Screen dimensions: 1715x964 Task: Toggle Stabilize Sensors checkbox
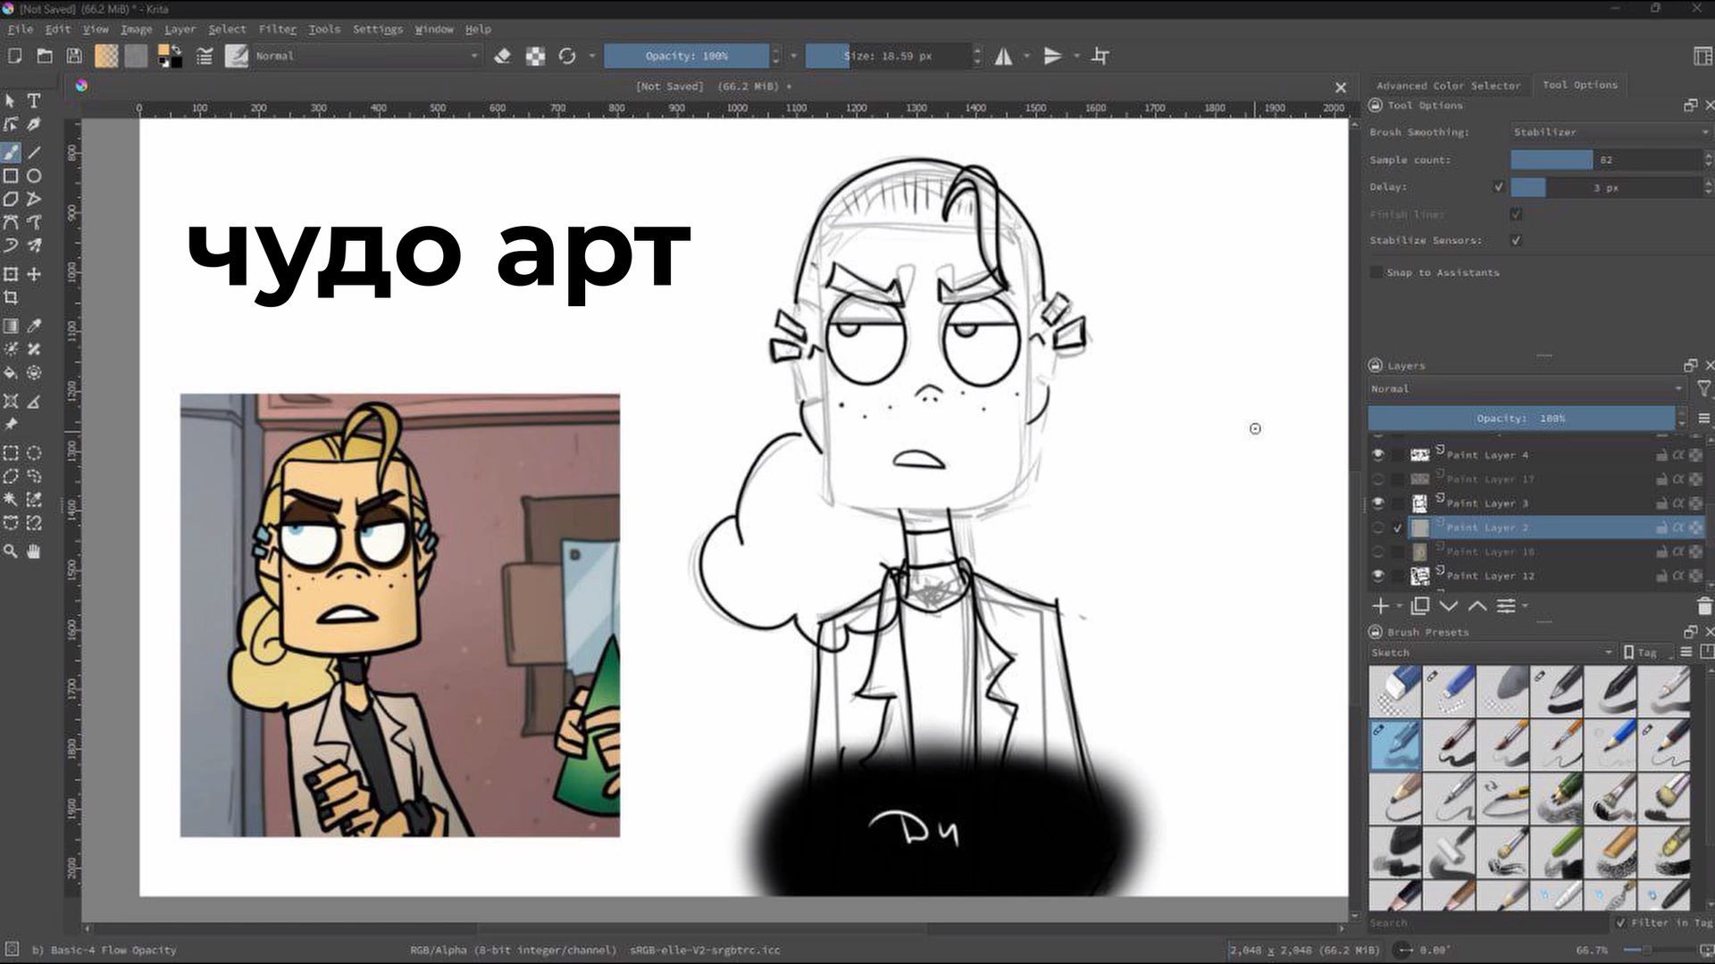(x=1516, y=241)
